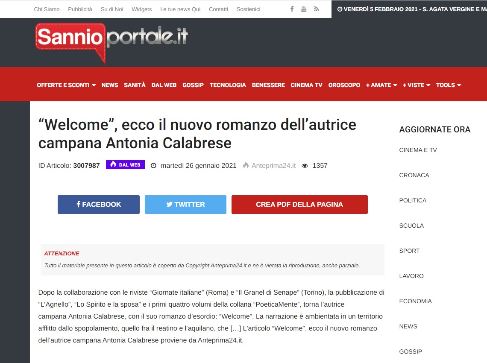Image resolution: width=487 pixels, height=363 pixels.
Task: Click the clock icon beside the article date
Action: 153,166
